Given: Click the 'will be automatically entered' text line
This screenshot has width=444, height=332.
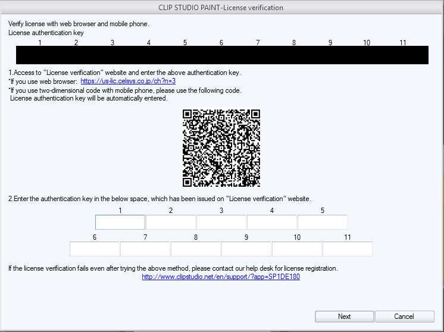Looking at the screenshot, I should [x=89, y=99].
